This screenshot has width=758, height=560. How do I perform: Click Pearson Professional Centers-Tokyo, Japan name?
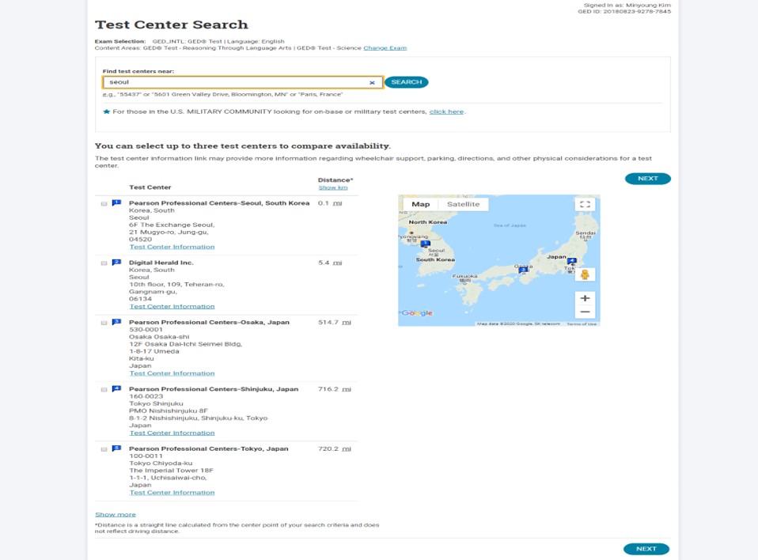pyautogui.click(x=209, y=448)
